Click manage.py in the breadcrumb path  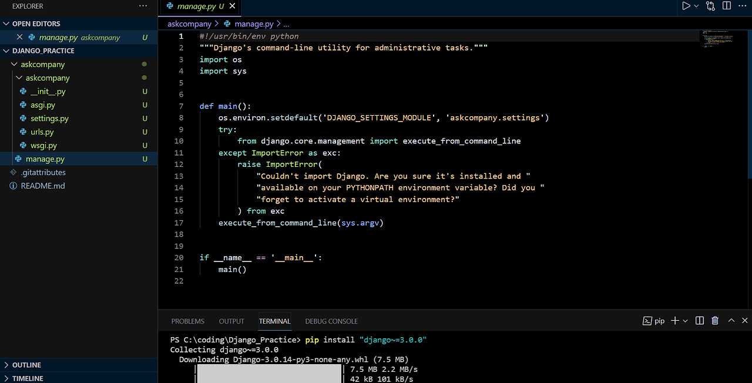(254, 24)
